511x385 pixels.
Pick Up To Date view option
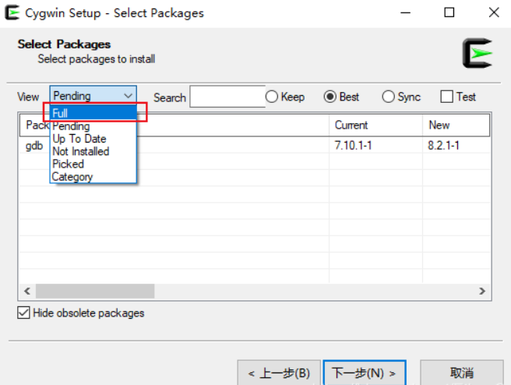pyautogui.click(x=93, y=139)
